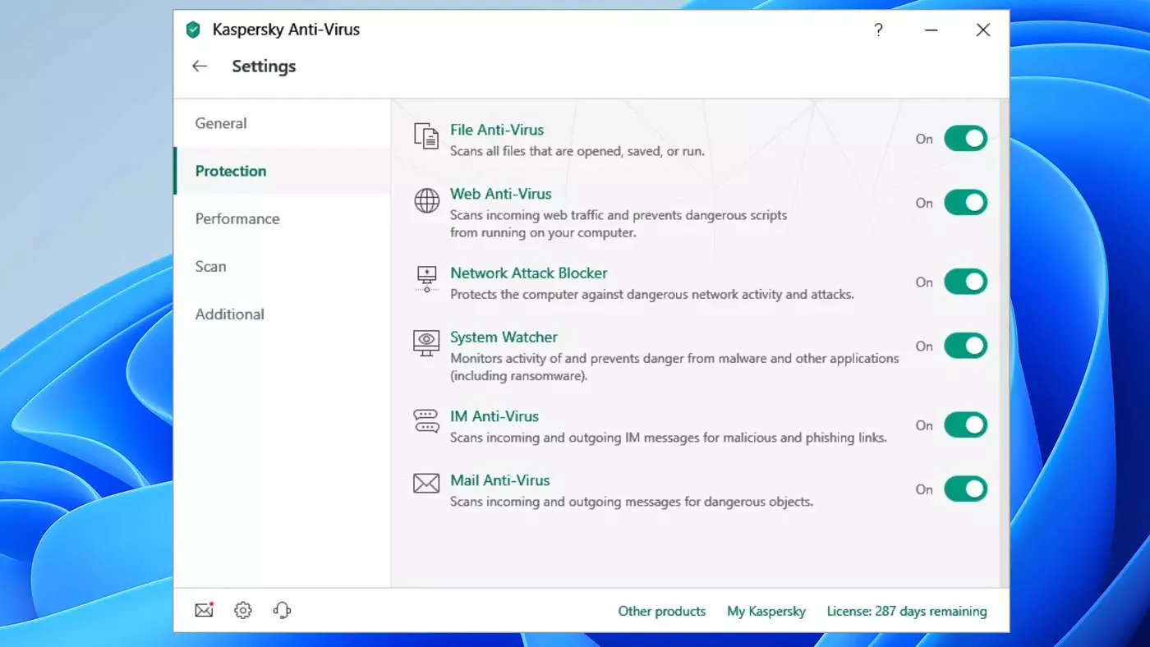The width and height of the screenshot is (1150, 647).
Task: Click License: 287 days remaining
Action: tap(907, 611)
